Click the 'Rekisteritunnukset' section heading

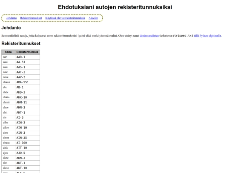coord(21,43)
